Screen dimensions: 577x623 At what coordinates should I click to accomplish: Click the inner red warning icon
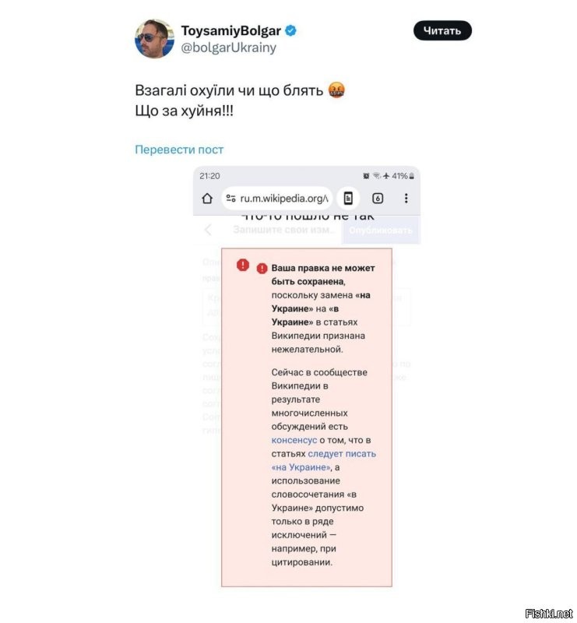point(262,269)
